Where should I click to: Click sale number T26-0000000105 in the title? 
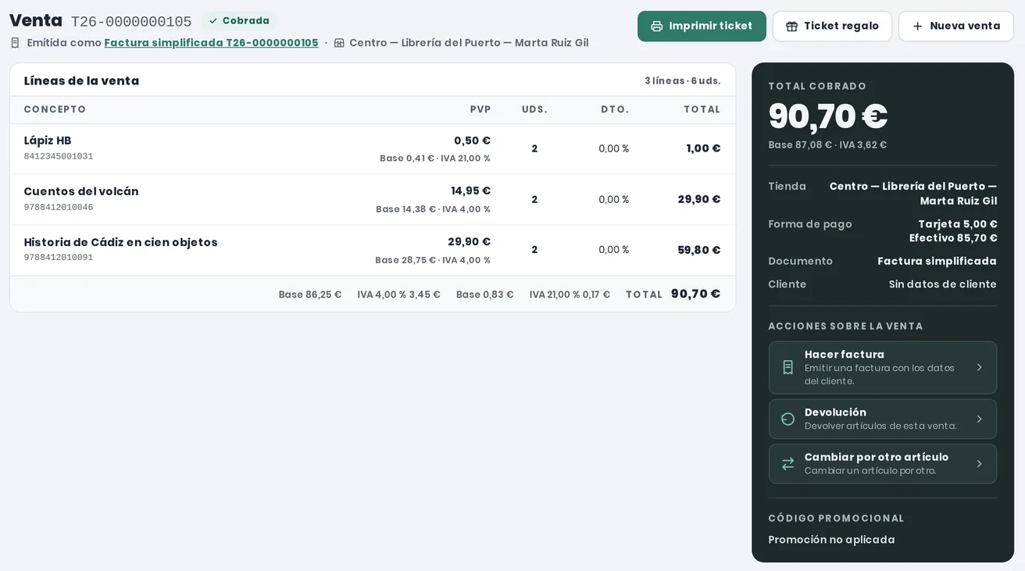click(131, 22)
